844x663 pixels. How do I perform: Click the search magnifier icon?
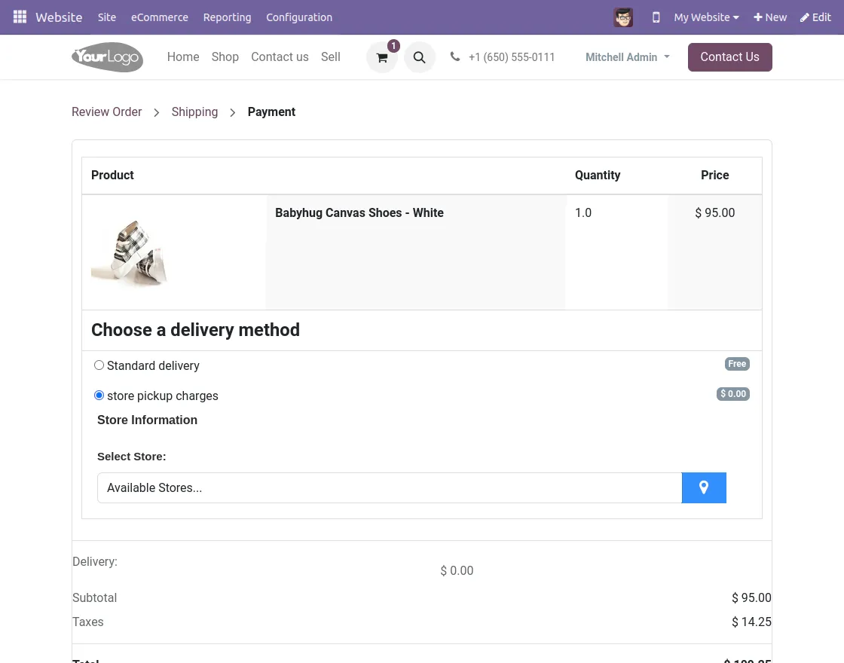coord(420,57)
